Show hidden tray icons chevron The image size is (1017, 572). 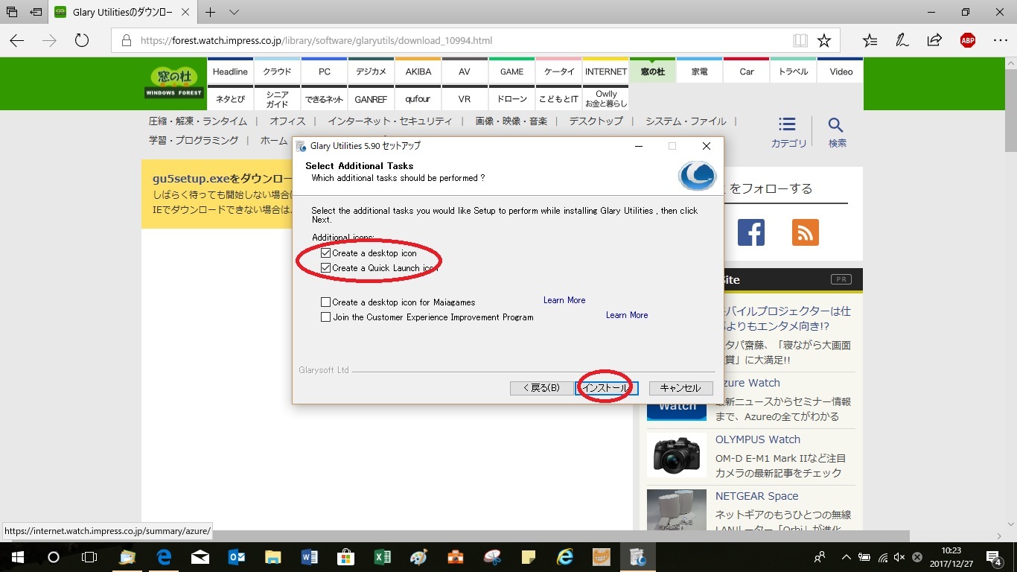click(x=847, y=557)
